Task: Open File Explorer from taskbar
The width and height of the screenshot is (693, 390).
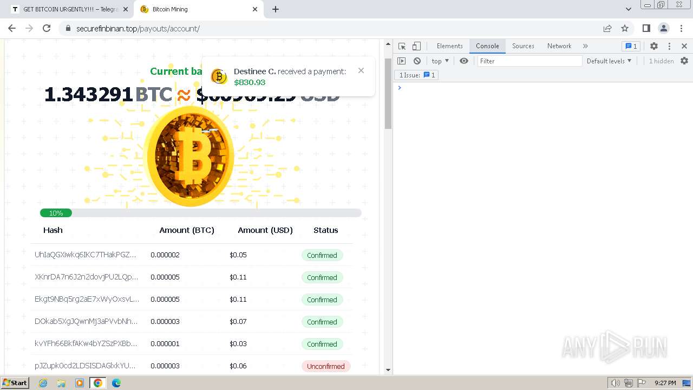Action: pyautogui.click(x=61, y=383)
